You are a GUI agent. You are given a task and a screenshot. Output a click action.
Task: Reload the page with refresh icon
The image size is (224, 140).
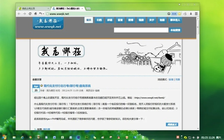point(30,14)
